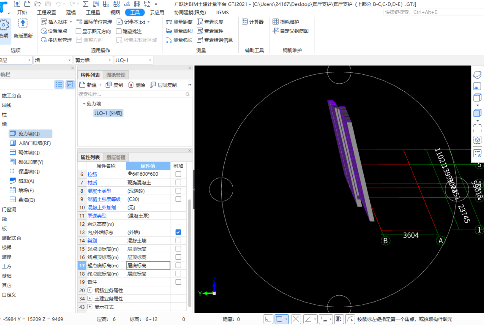Viewport: 484px width, 325px height.
Task: Open 国际单位管理 tool
Action: [x=94, y=22]
